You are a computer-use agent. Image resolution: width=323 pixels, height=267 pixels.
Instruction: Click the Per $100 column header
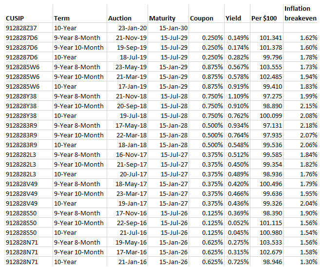tap(264, 18)
